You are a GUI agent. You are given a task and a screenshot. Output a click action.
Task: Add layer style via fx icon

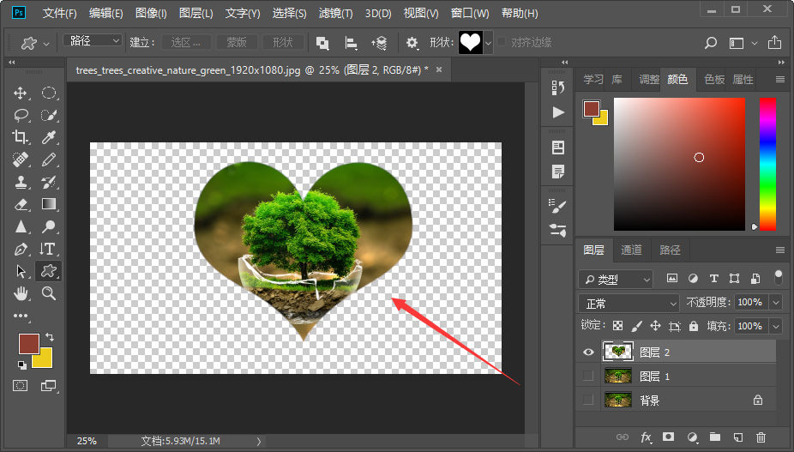646,437
